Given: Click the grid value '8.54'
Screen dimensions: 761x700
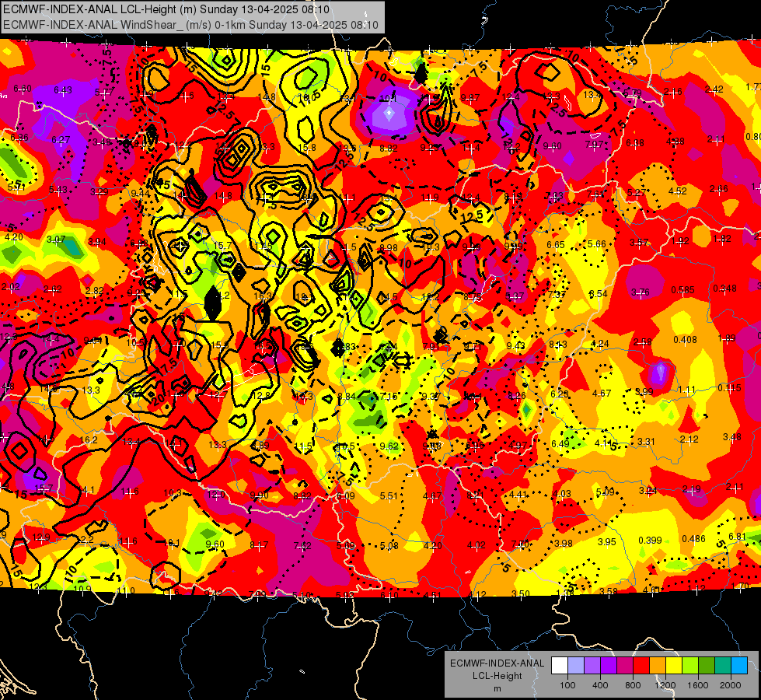Looking at the screenshot, I should (x=599, y=293).
